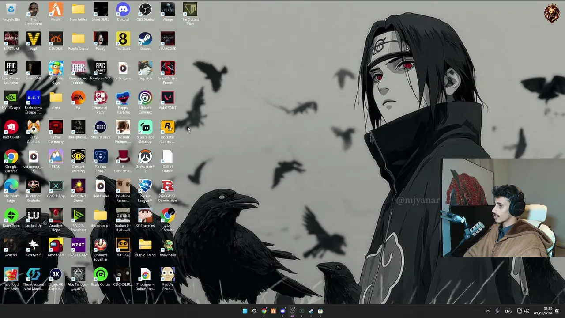This screenshot has height=318, width=565.
Task: Launch the GoXLR App shortcut
Action: (x=56, y=189)
